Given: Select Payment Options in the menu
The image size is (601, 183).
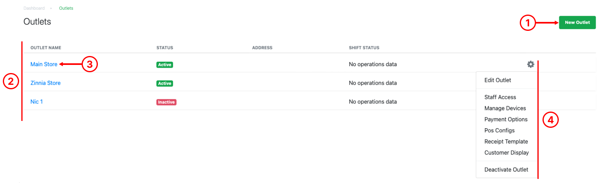Looking at the screenshot, I should 506,119.
